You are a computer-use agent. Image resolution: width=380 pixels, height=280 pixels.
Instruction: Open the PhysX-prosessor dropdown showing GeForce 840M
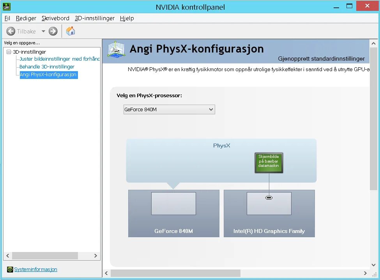169,110
